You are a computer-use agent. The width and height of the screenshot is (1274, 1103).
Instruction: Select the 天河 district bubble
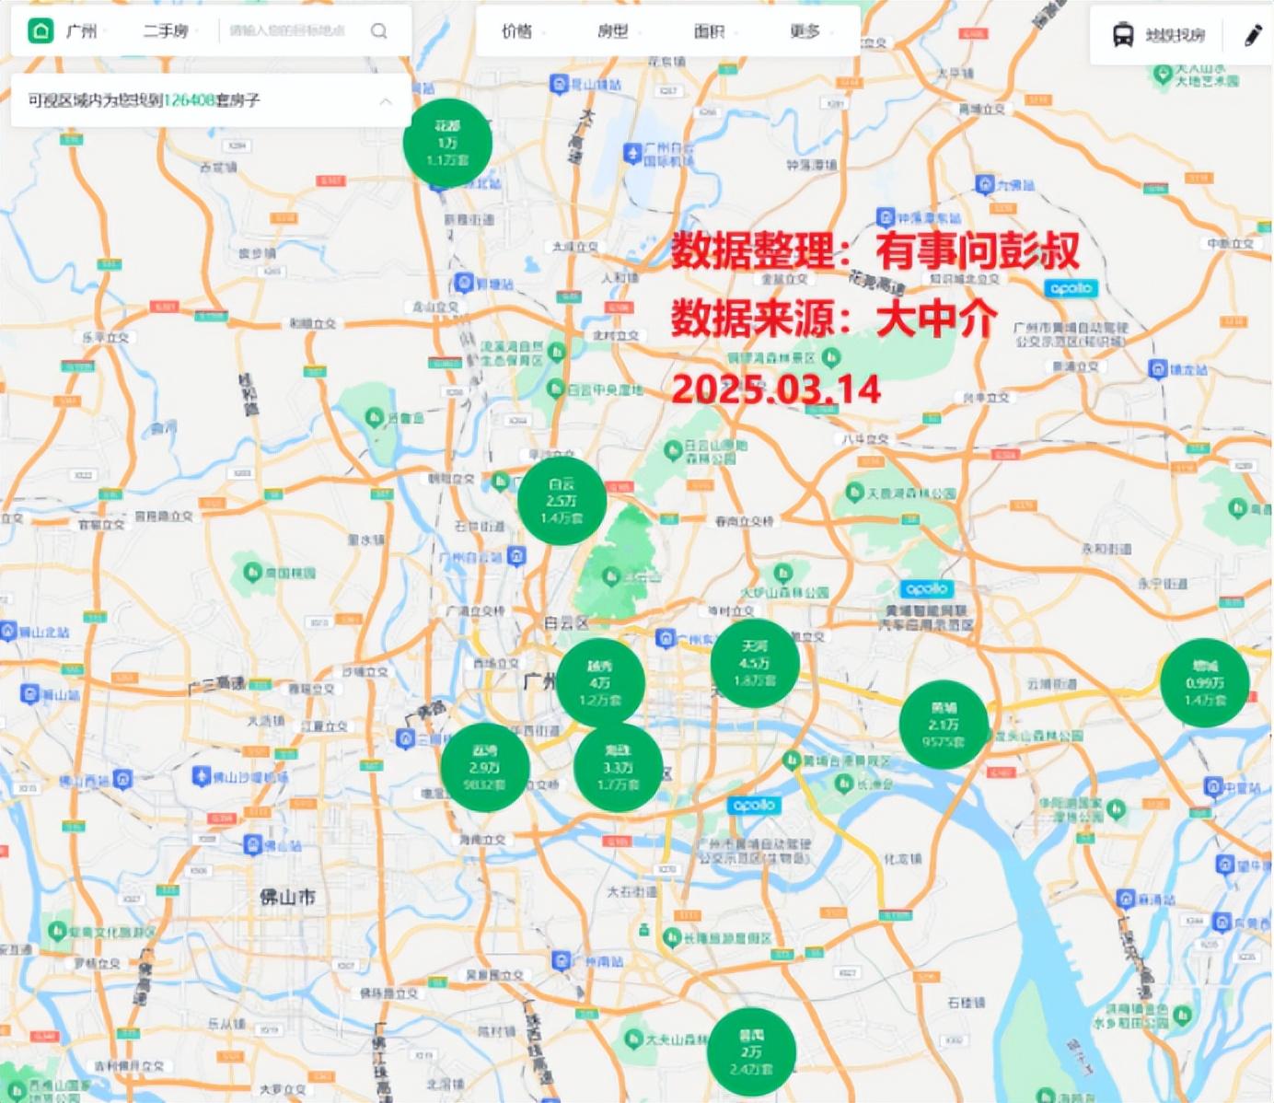click(x=755, y=663)
